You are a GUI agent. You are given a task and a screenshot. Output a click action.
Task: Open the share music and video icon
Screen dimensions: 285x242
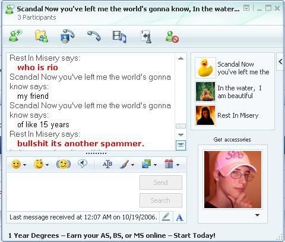point(119,36)
